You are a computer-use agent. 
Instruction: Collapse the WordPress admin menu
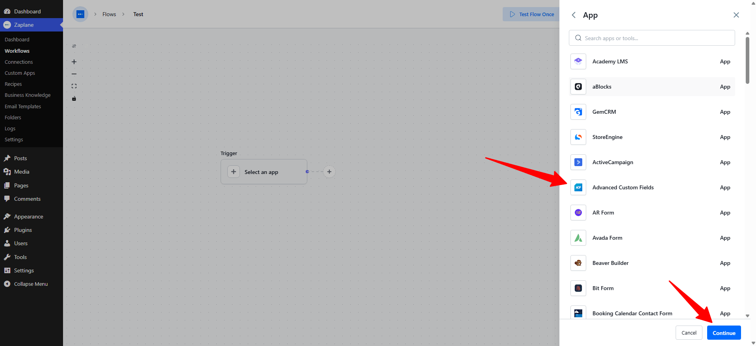(x=32, y=284)
